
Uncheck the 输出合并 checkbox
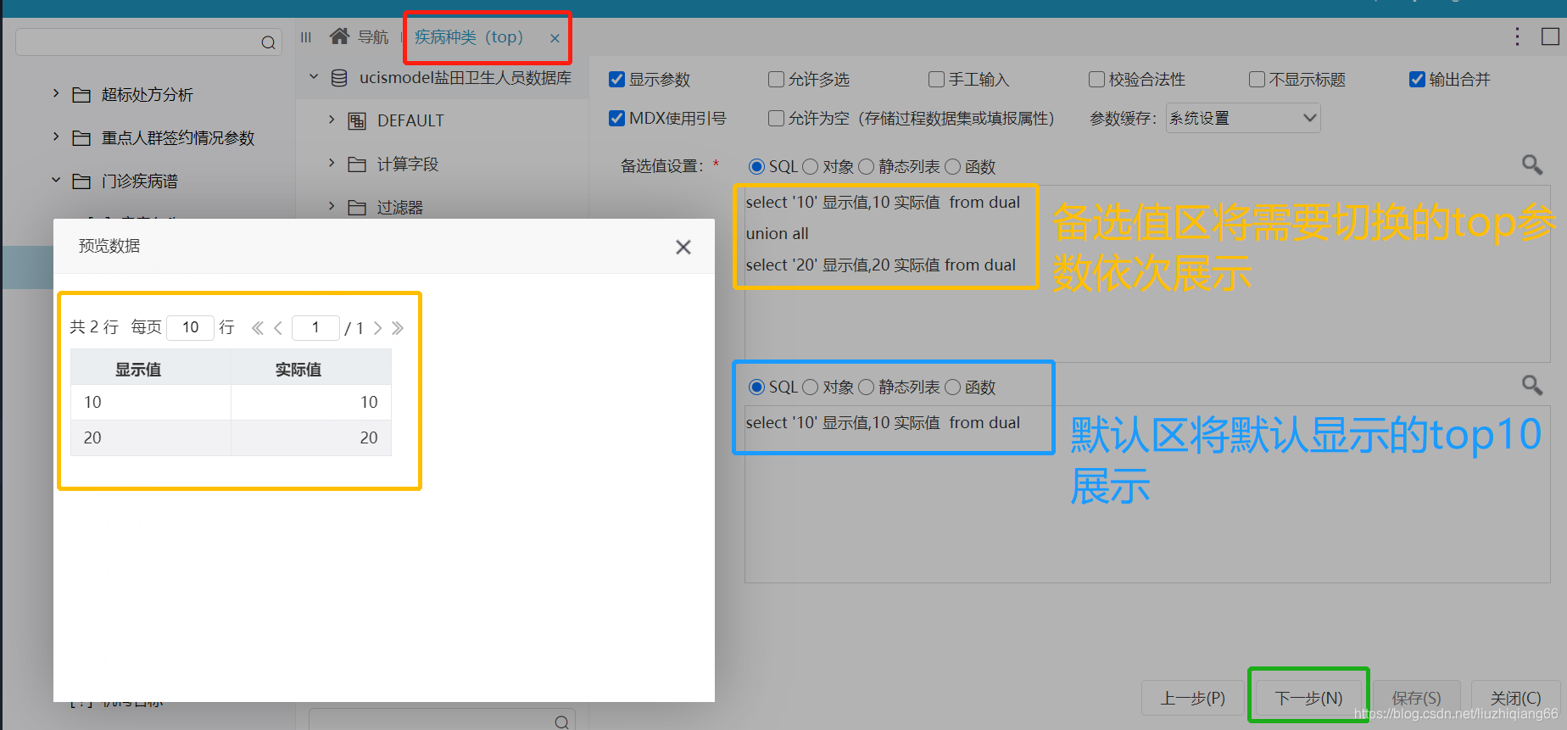point(1417,80)
